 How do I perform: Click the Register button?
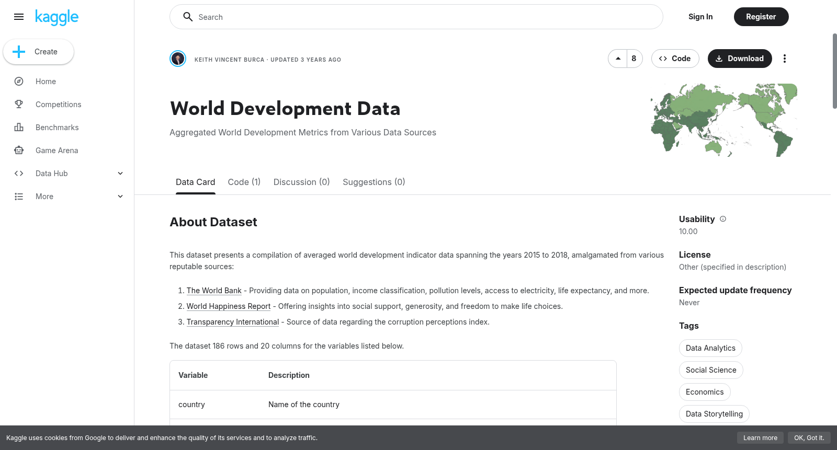(761, 17)
